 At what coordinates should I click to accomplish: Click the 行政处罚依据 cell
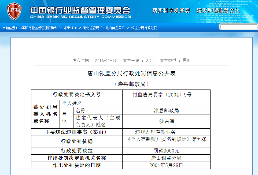[77, 142]
